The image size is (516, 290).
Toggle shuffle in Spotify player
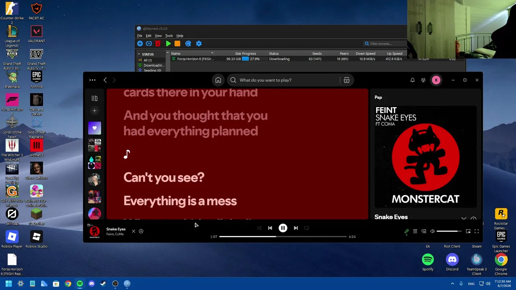tap(259, 228)
